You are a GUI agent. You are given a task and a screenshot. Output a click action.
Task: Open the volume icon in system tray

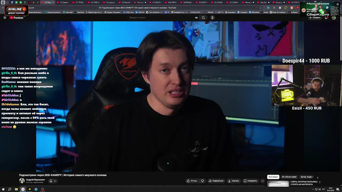(x=320, y=189)
